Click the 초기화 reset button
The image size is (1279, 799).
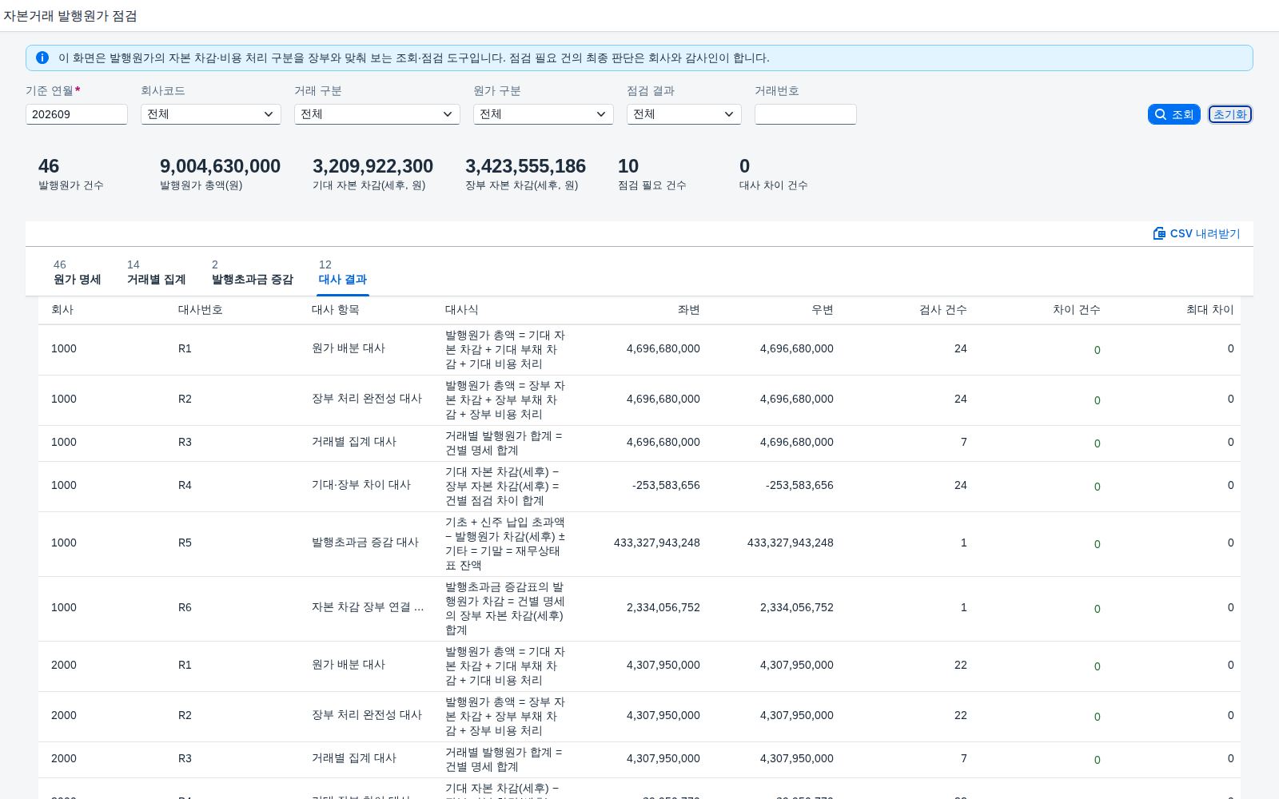[x=1230, y=114]
